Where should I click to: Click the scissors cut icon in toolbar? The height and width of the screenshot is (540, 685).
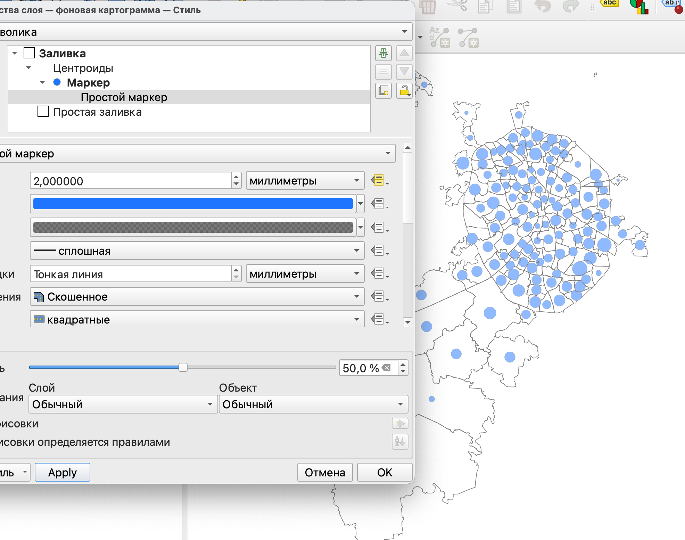click(457, 6)
